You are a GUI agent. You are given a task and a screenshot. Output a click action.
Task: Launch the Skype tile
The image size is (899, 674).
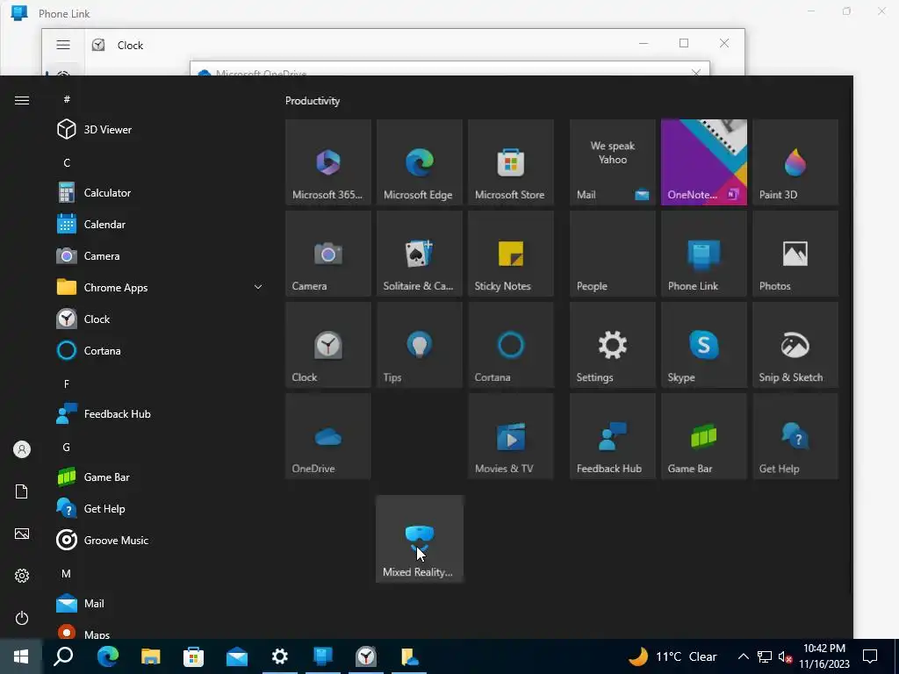[x=703, y=344]
